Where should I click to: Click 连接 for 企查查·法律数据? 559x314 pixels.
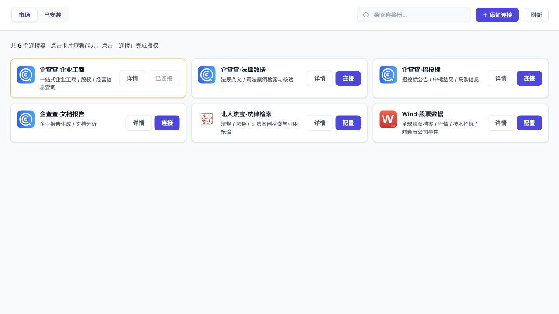coord(348,78)
